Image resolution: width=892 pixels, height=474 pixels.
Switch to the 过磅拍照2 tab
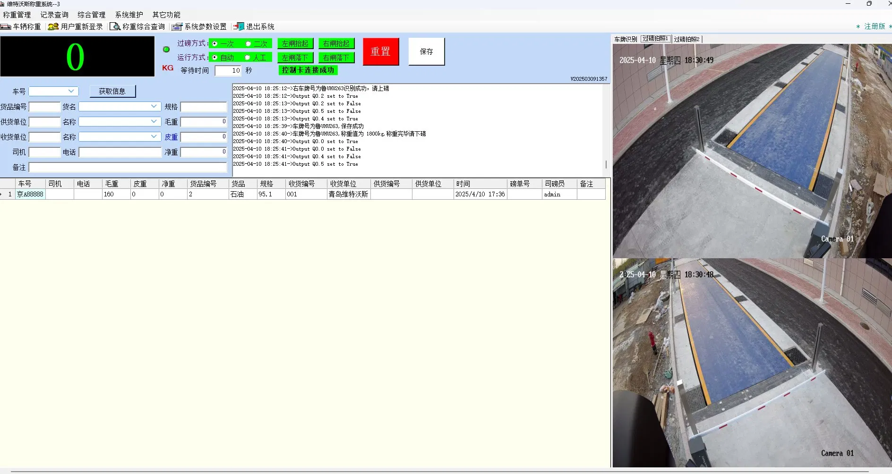pos(686,39)
